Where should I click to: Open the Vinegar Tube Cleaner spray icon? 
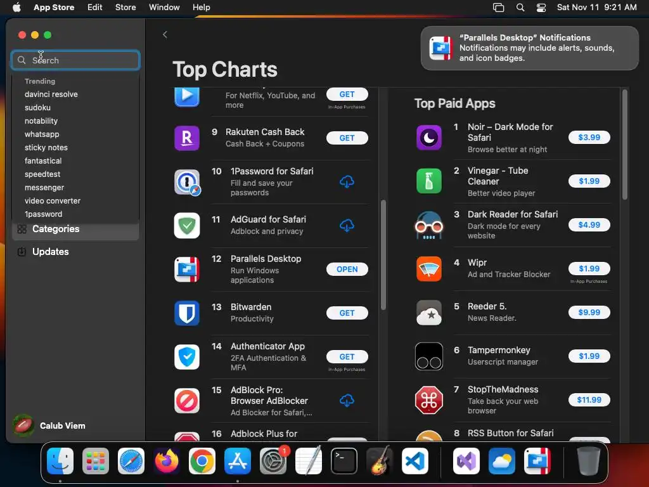(429, 181)
